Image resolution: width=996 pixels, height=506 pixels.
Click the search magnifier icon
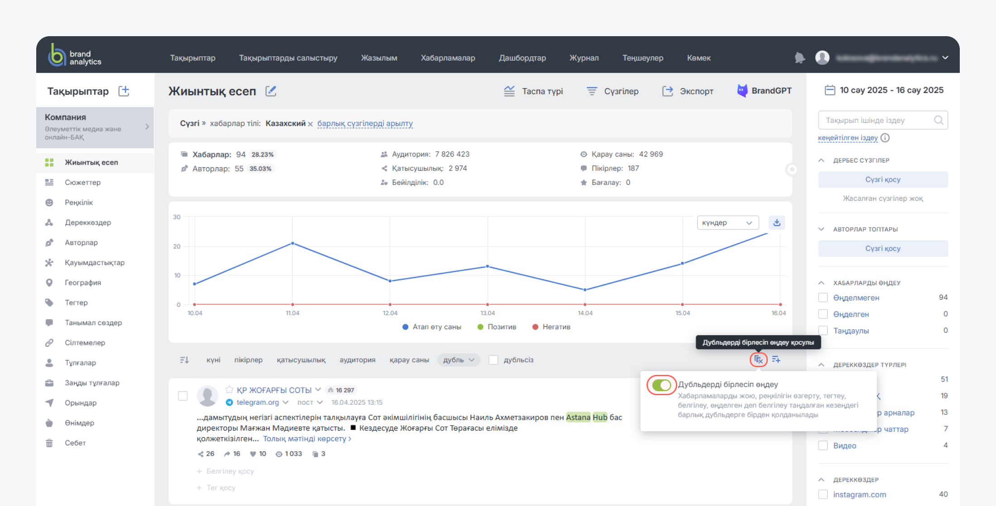[x=939, y=120]
